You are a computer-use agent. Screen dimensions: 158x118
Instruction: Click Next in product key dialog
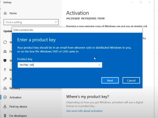click(x=110, y=80)
